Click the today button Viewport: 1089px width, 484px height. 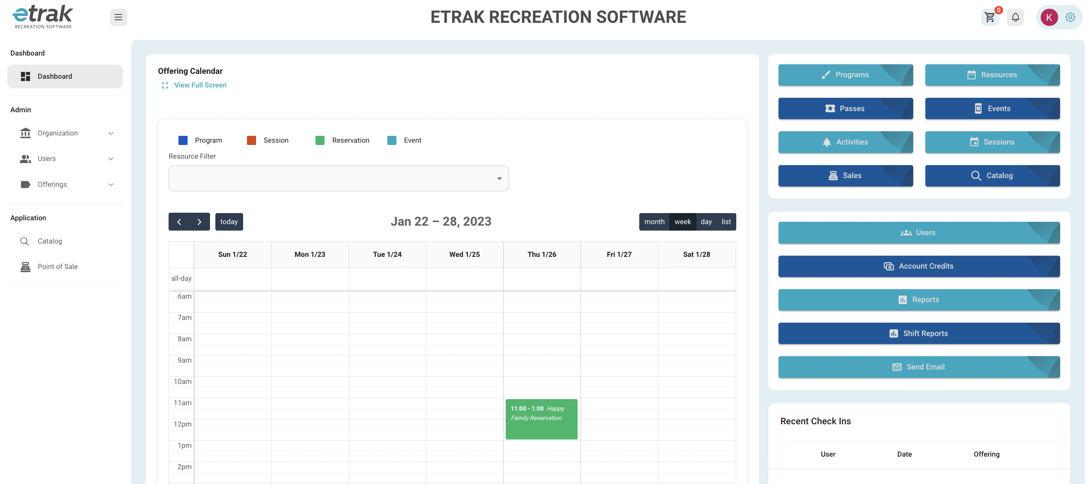click(229, 221)
